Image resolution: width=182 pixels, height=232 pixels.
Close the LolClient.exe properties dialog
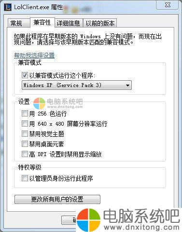[168, 5]
